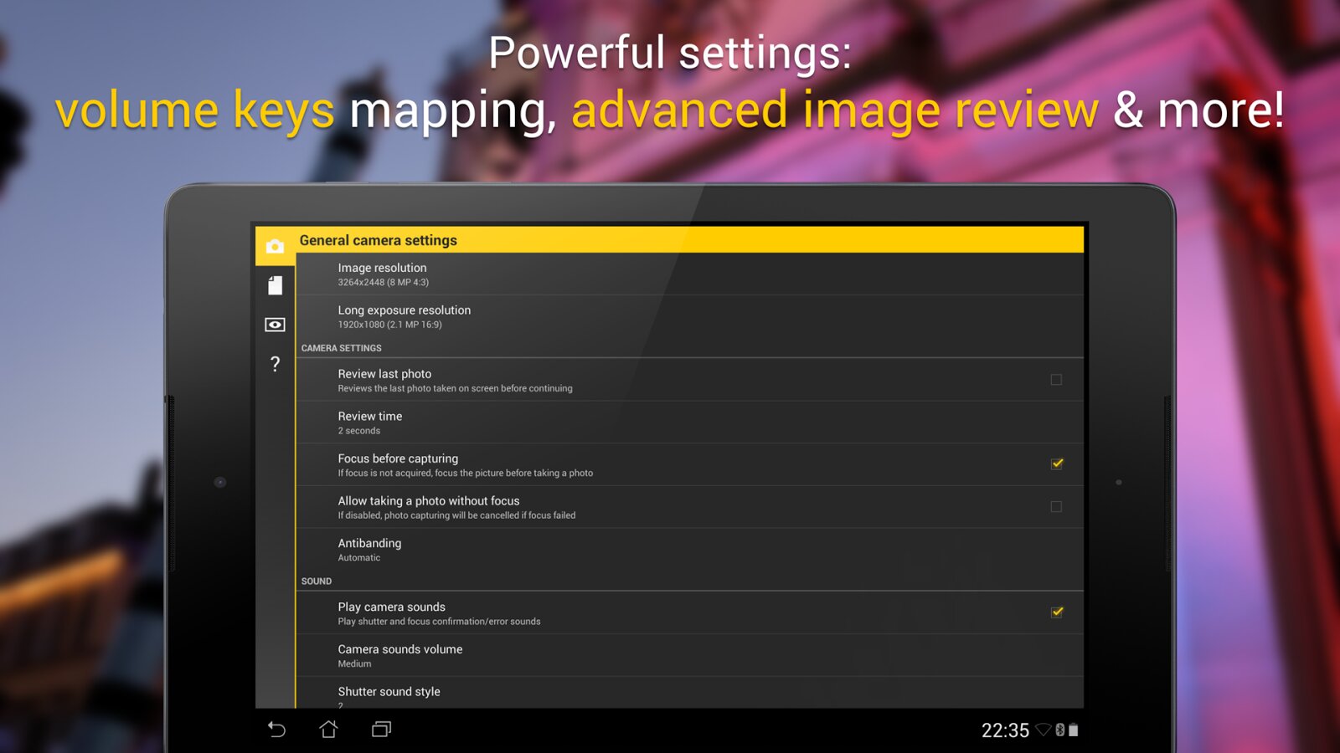This screenshot has width=1340, height=753.
Task: Enable the Review last photo checkbox
Action: pyautogui.click(x=1056, y=380)
